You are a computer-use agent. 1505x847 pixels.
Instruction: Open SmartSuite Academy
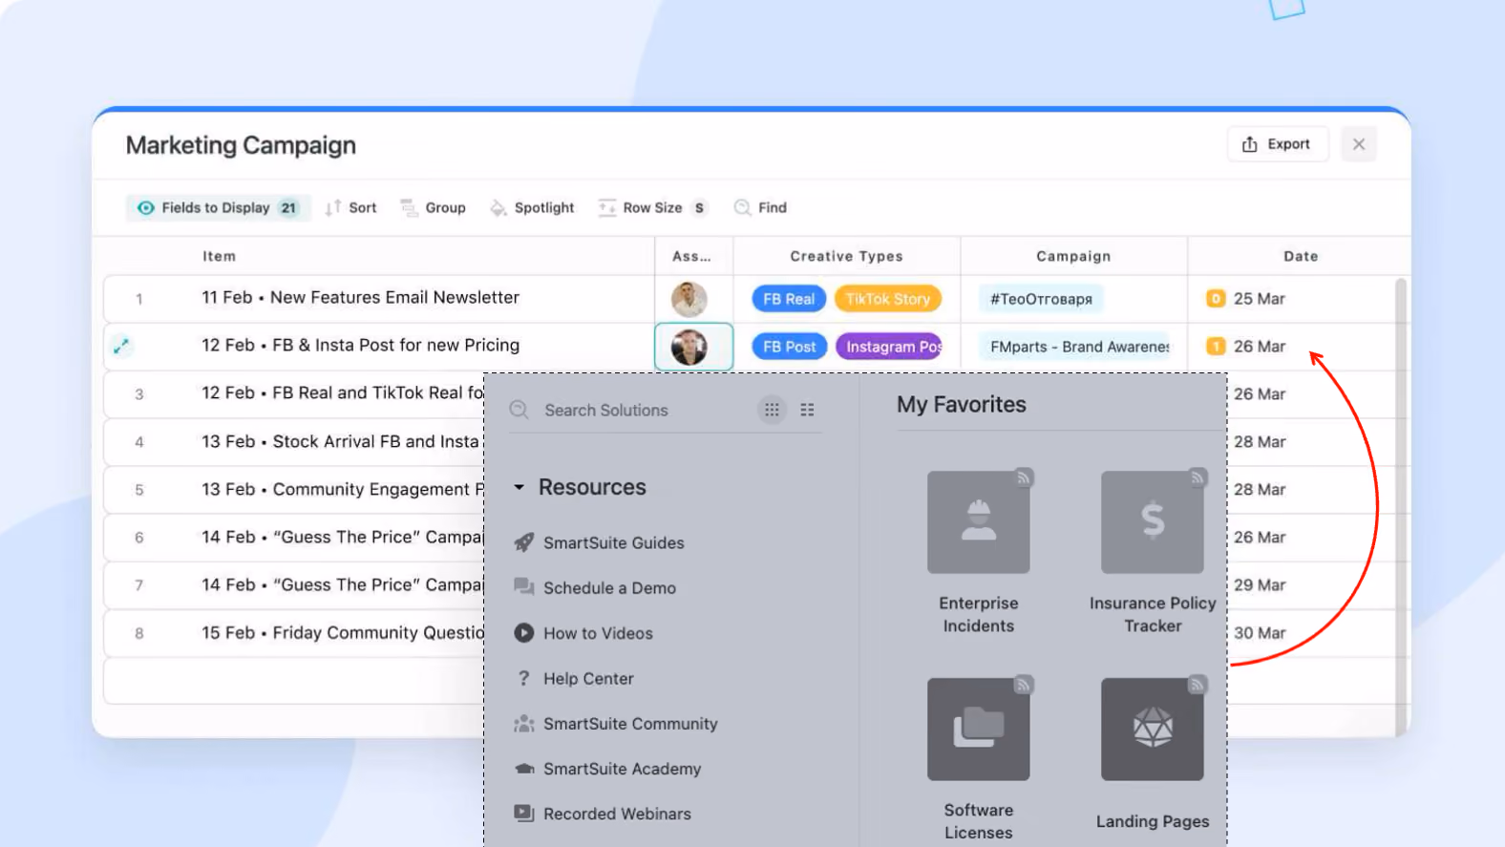(x=607, y=769)
